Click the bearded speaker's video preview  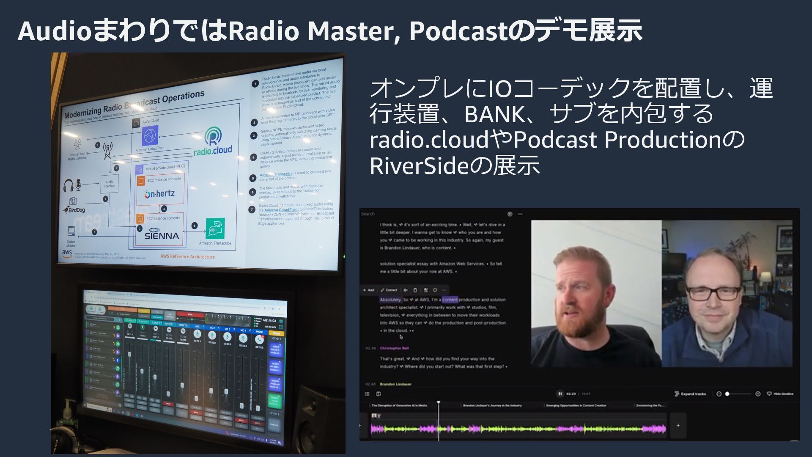point(596,293)
